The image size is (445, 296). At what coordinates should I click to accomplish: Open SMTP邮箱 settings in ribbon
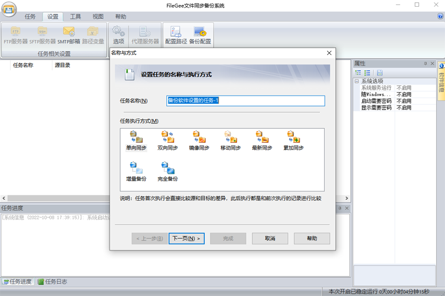pos(69,35)
